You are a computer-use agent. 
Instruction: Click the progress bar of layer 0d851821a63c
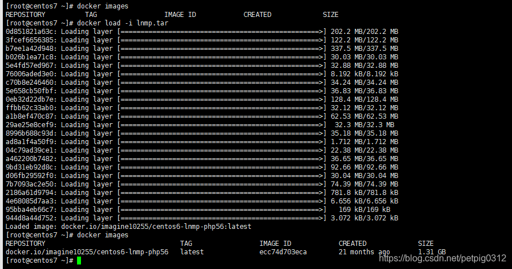click(221, 32)
